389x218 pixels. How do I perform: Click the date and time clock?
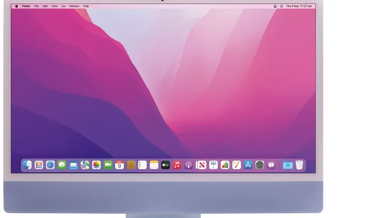tap(299, 6)
